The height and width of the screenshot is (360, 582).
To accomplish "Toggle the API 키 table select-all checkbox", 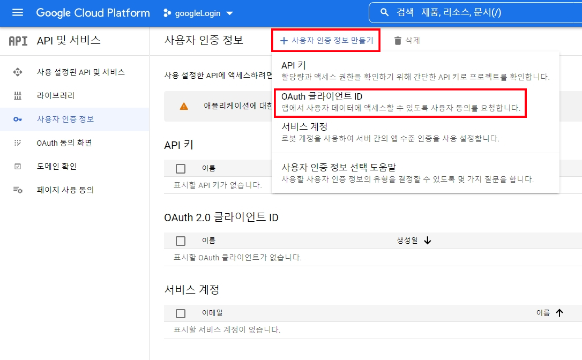I will coord(181,169).
